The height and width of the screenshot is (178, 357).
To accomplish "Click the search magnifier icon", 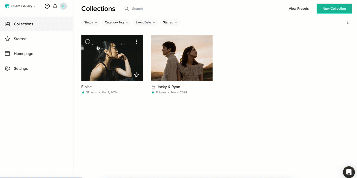I will click(127, 9).
